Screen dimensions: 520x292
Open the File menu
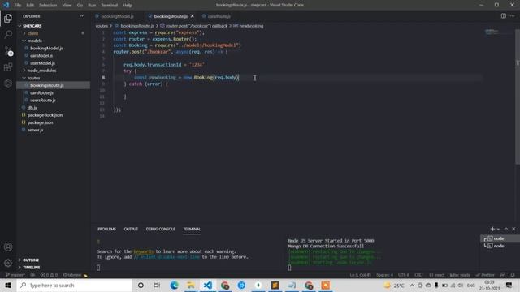pos(18,5)
